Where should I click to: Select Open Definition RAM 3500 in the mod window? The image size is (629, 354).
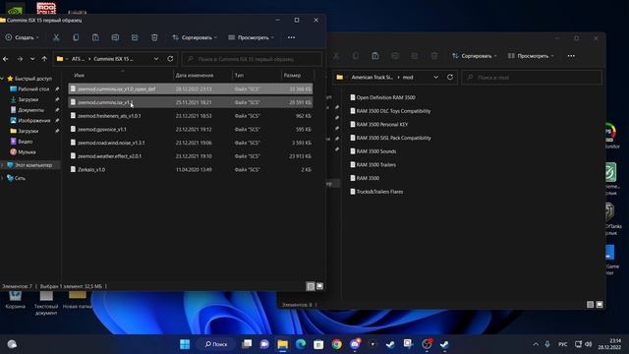tap(382, 97)
